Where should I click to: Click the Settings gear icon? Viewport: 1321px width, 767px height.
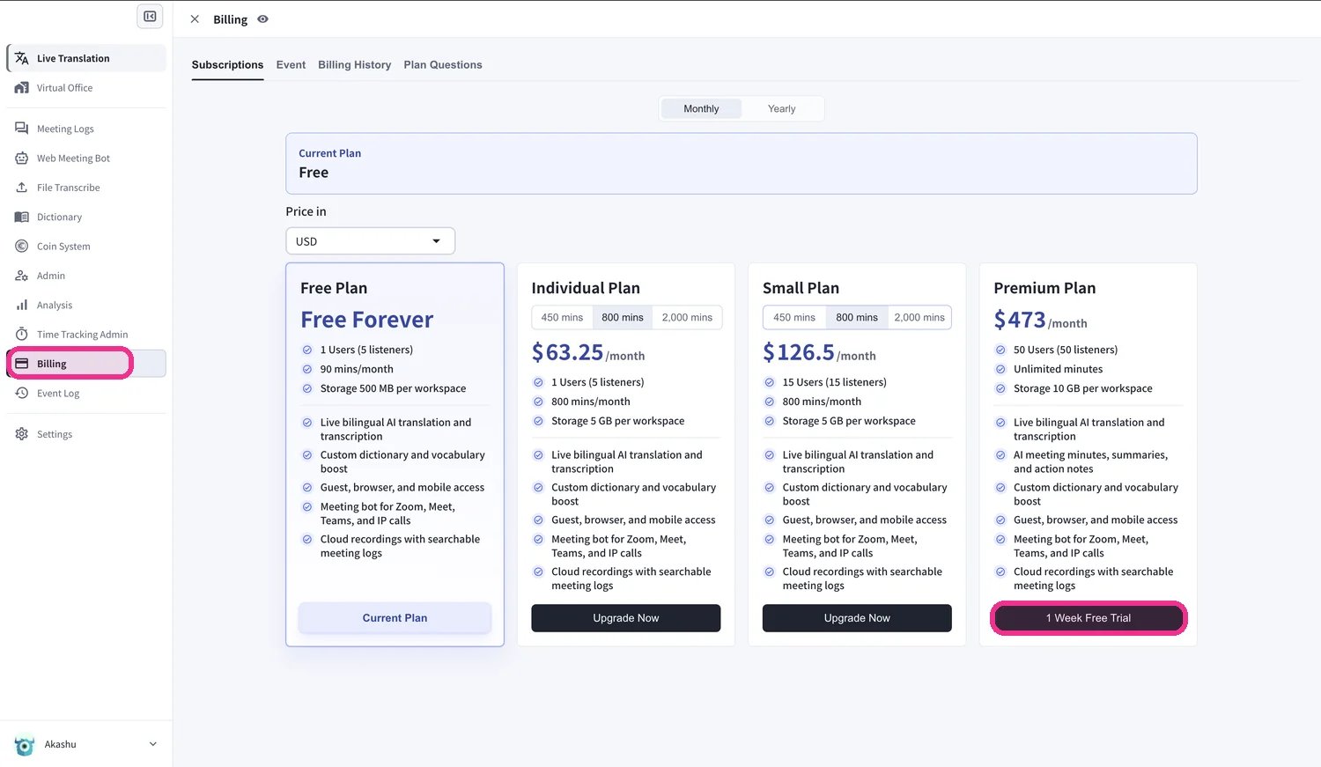pos(22,434)
